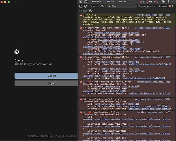The width and height of the screenshot is (176, 141).
Task: Click the '2 Issues' link in console toolbar
Action: (x=166, y=6)
